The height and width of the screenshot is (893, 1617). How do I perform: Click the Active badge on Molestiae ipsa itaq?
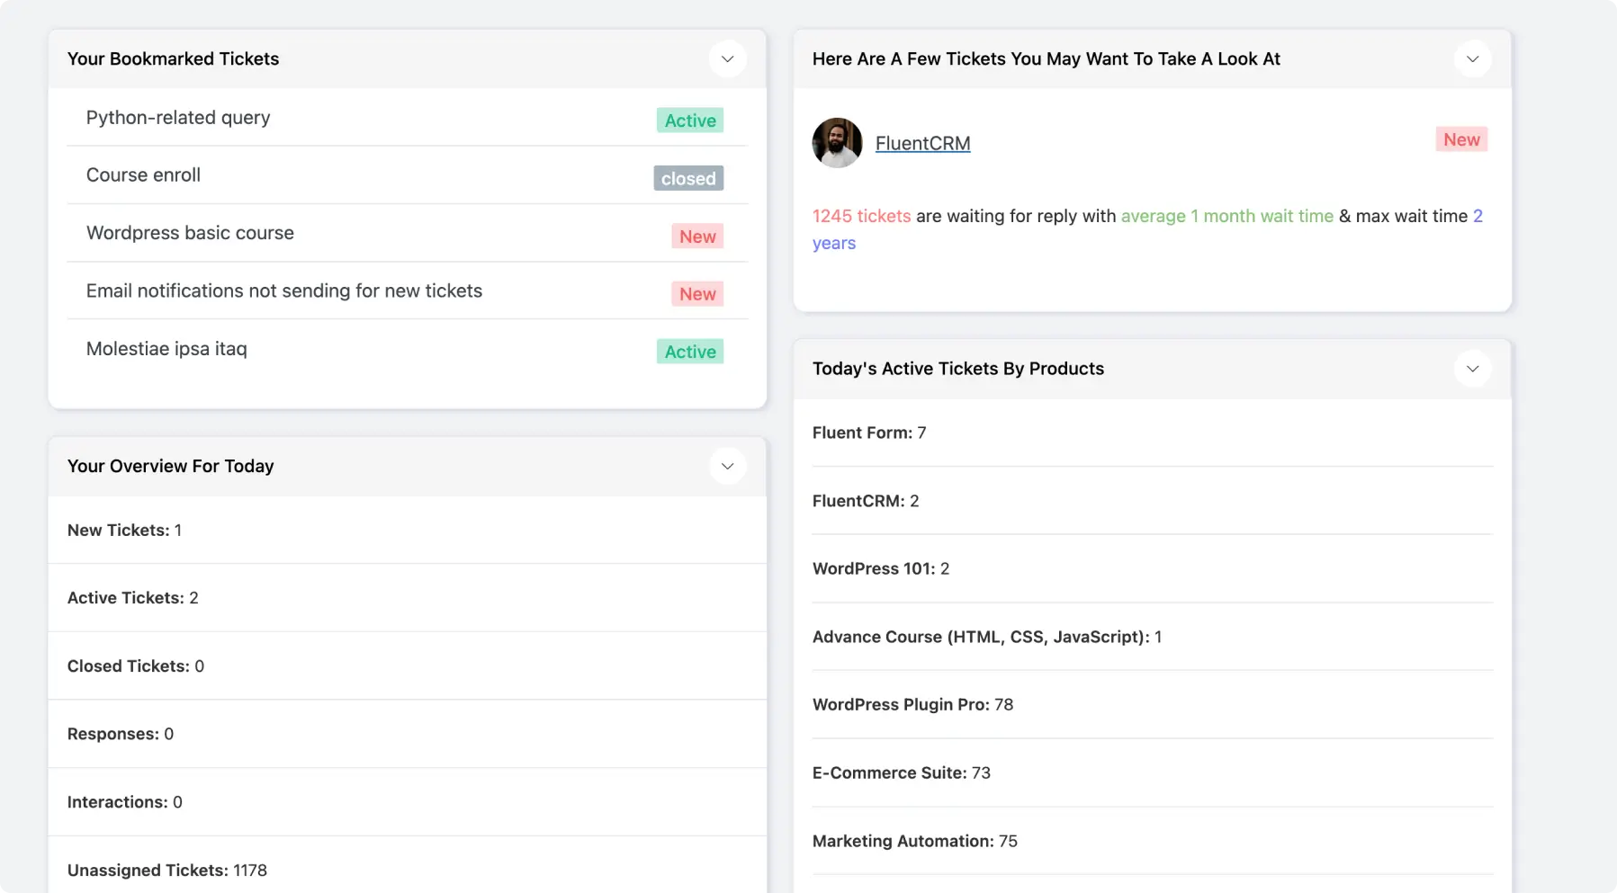(689, 352)
